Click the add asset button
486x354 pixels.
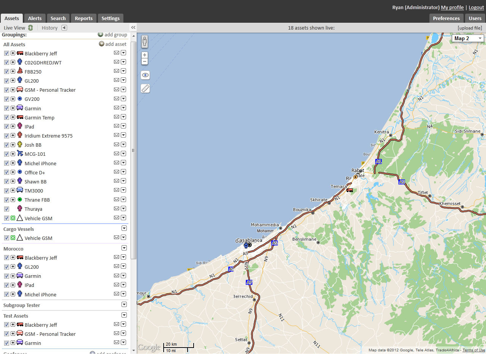(113, 44)
